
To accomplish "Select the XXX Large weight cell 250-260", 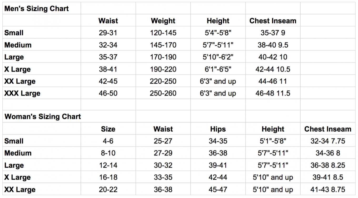I will coord(163,93).
